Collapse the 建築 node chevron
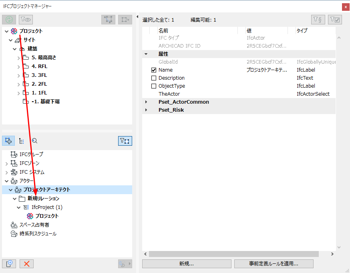This screenshot has width=350, height=273. pos(14,49)
